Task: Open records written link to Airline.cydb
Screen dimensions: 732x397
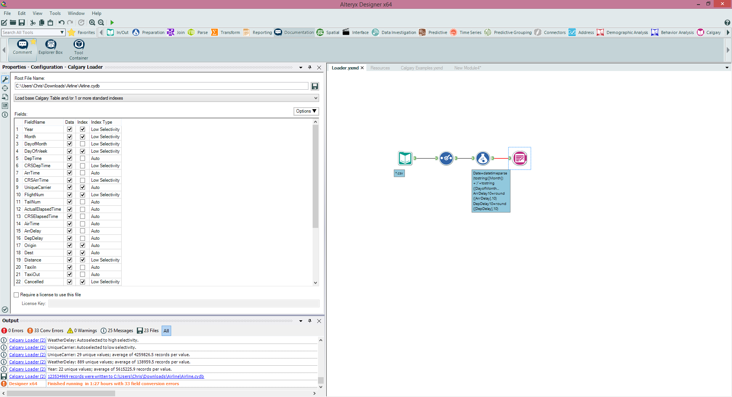Action: coord(126,376)
